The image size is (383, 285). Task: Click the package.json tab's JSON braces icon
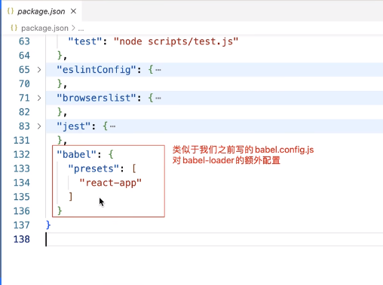coord(11,11)
